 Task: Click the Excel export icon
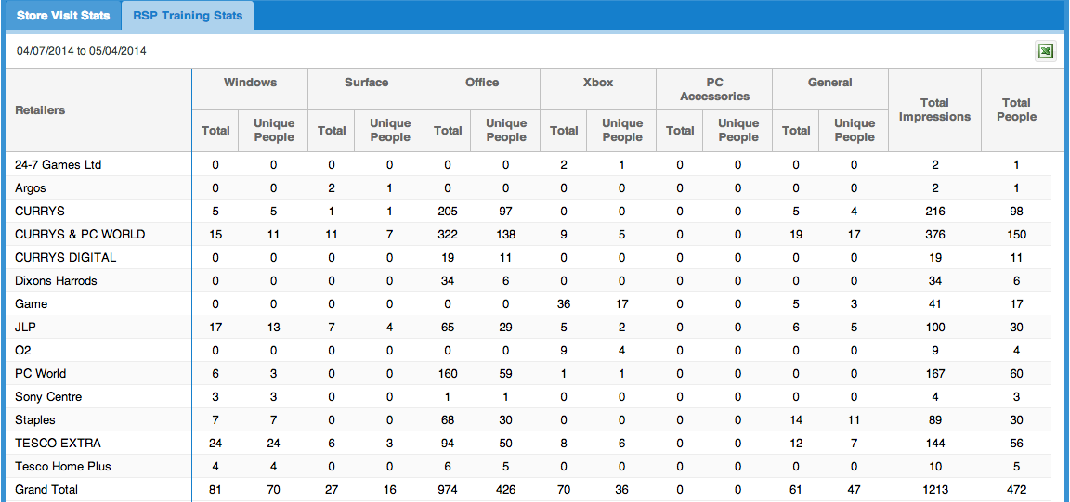[1045, 52]
